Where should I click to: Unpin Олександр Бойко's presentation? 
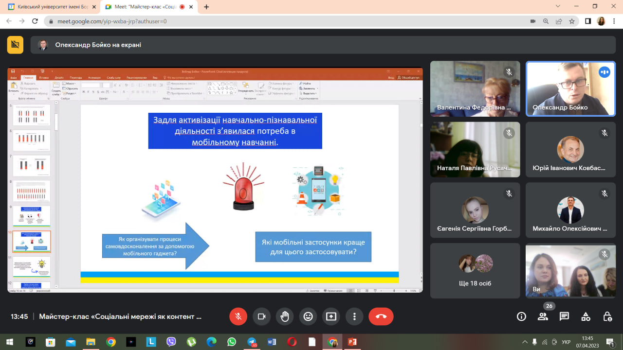click(x=15, y=45)
